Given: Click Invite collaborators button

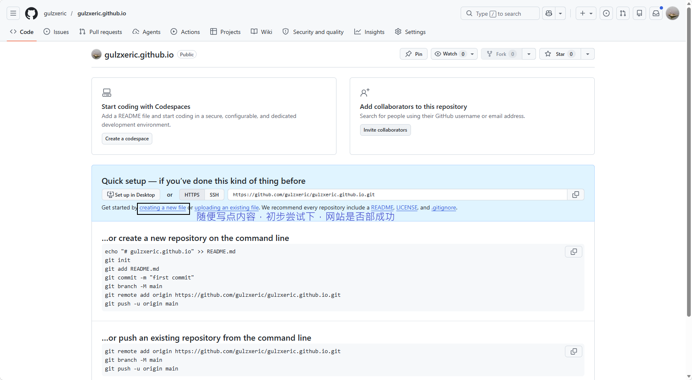Looking at the screenshot, I should [x=385, y=130].
